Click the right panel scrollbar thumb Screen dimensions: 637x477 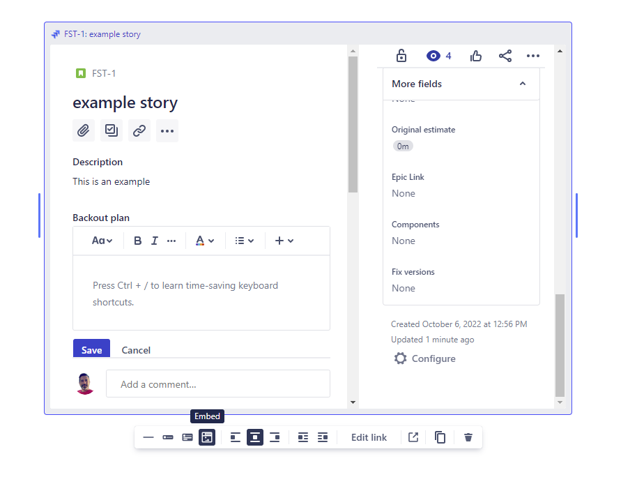pos(560,344)
